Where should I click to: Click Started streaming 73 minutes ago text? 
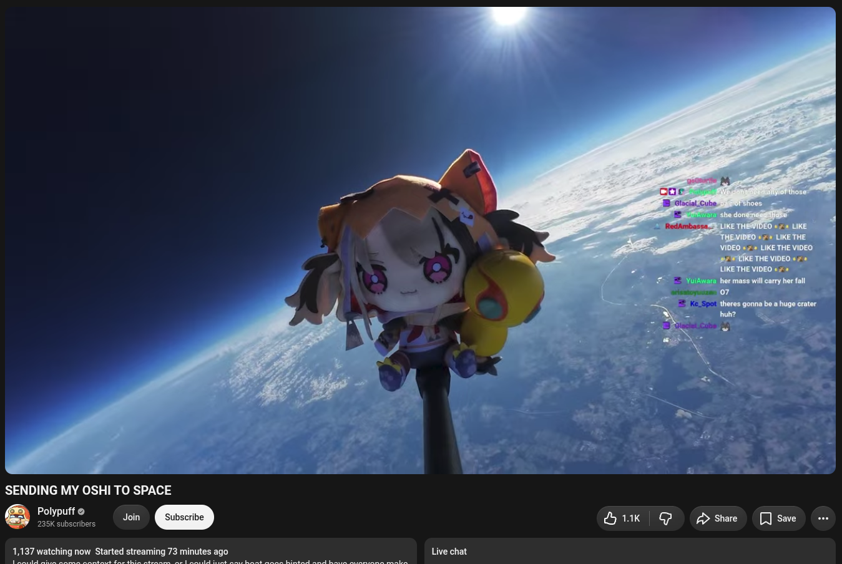click(162, 552)
